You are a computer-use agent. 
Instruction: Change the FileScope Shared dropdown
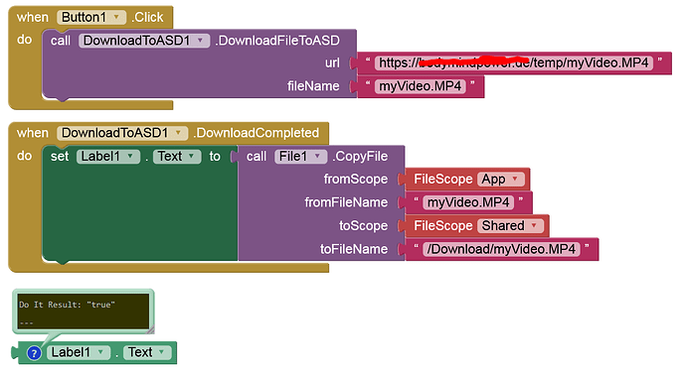(x=510, y=225)
